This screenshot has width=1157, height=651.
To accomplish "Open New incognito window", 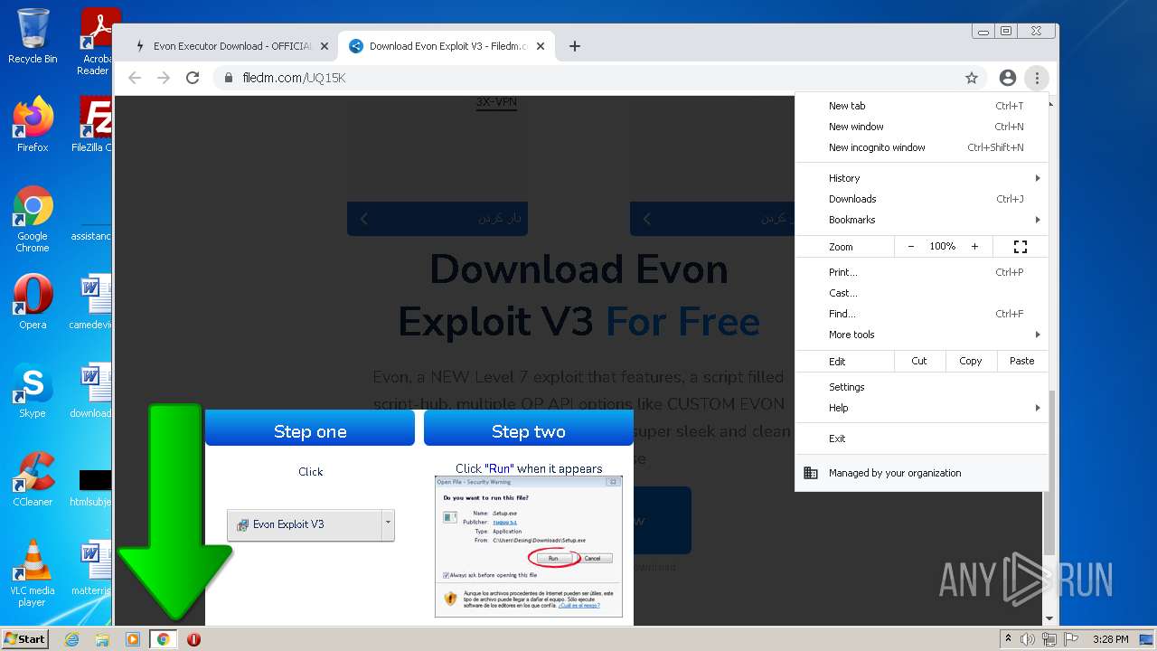I will coord(921,147).
